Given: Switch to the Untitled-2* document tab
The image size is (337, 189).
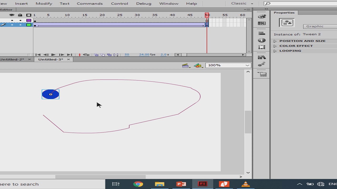Looking at the screenshot, I should coord(12,59).
